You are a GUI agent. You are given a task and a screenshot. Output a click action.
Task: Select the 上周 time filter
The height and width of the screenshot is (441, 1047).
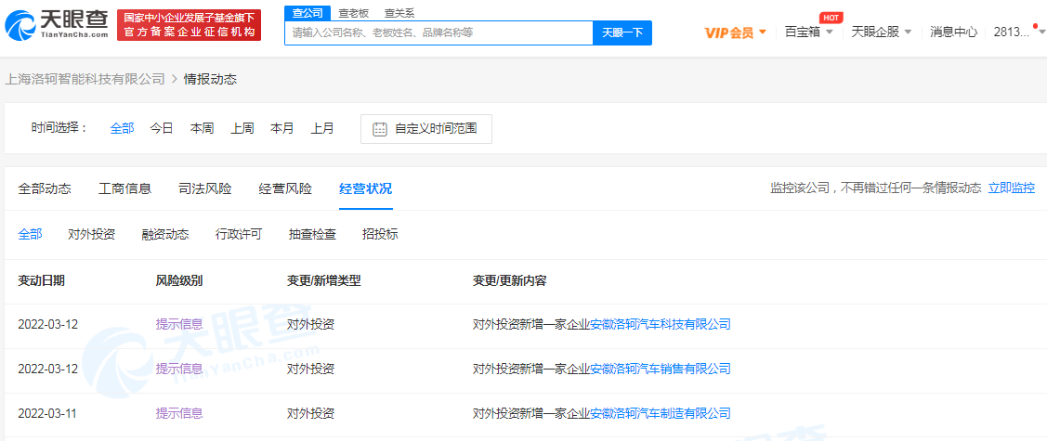[x=242, y=128]
